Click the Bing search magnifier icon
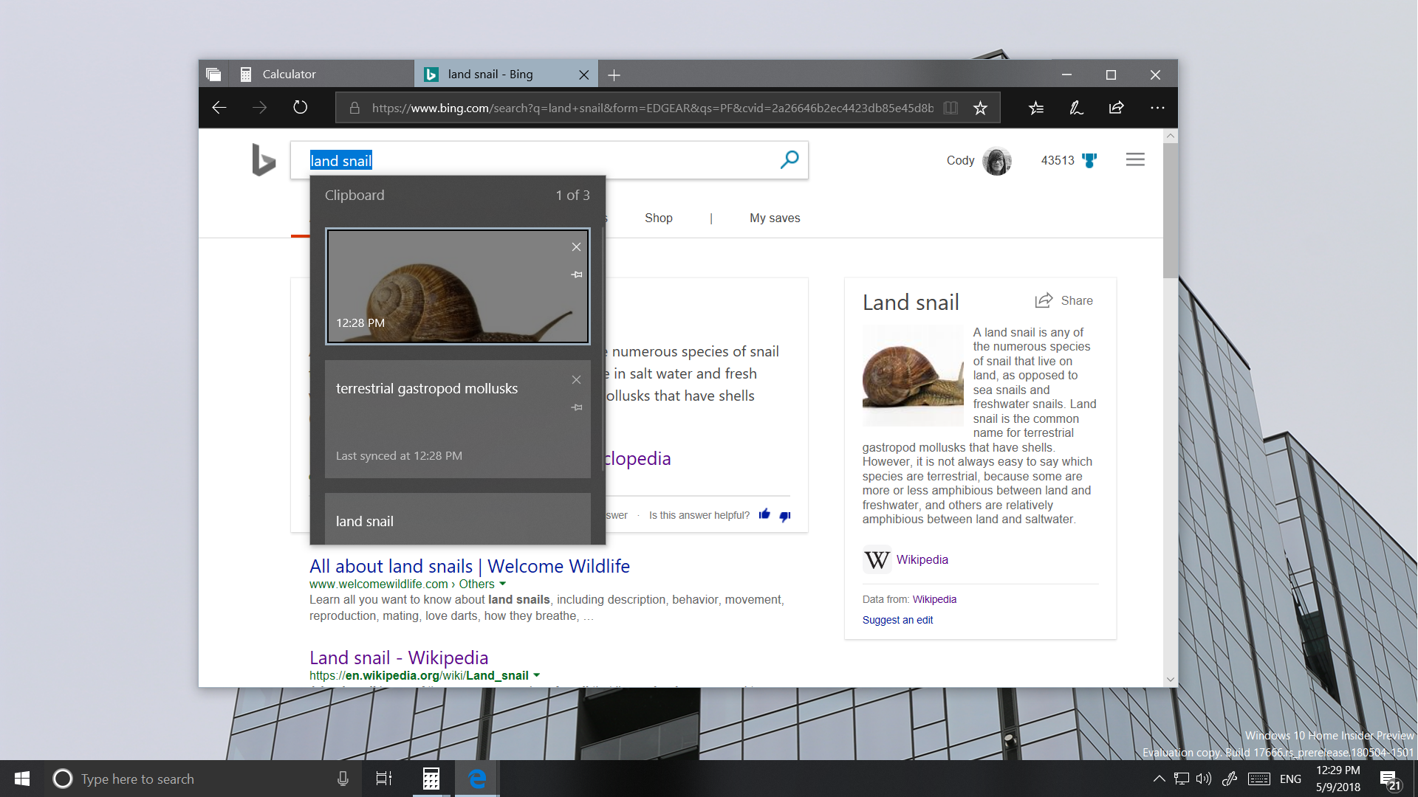The height and width of the screenshot is (797, 1418). coord(789,159)
